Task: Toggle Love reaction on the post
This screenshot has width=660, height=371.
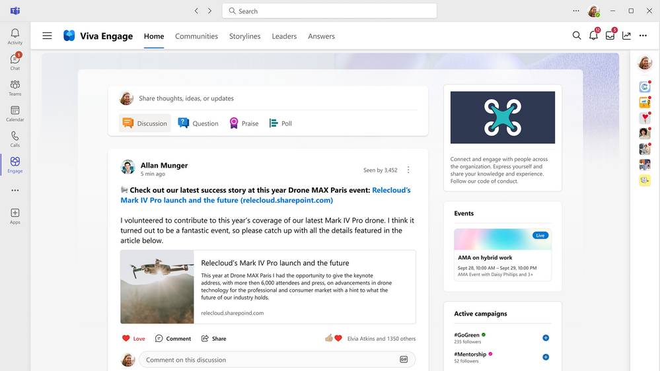Action: point(133,339)
